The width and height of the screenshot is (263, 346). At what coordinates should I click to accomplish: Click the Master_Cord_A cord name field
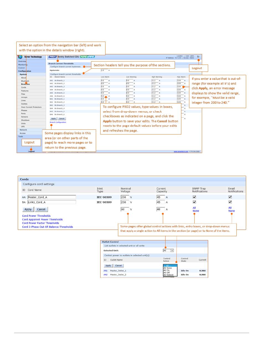click(52, 197)
